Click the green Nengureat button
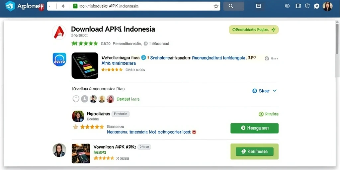This screenshot has width=340, height=170. (x=254, y=128)
